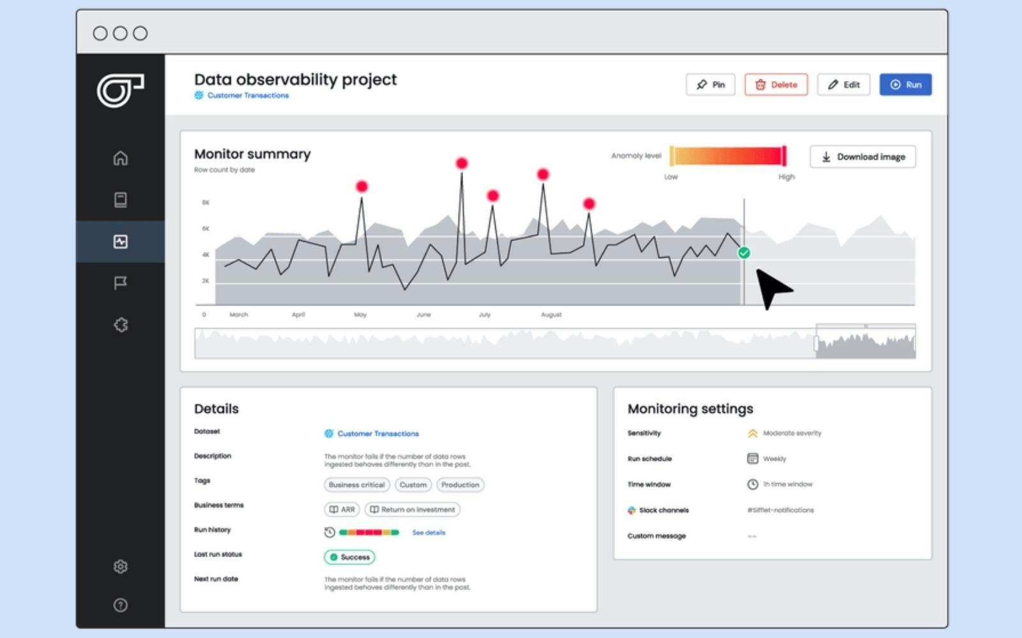This screenshot has width=1022, height=638.
Task: Click the Monitor summary heading
Action: (x=252, y=154)
